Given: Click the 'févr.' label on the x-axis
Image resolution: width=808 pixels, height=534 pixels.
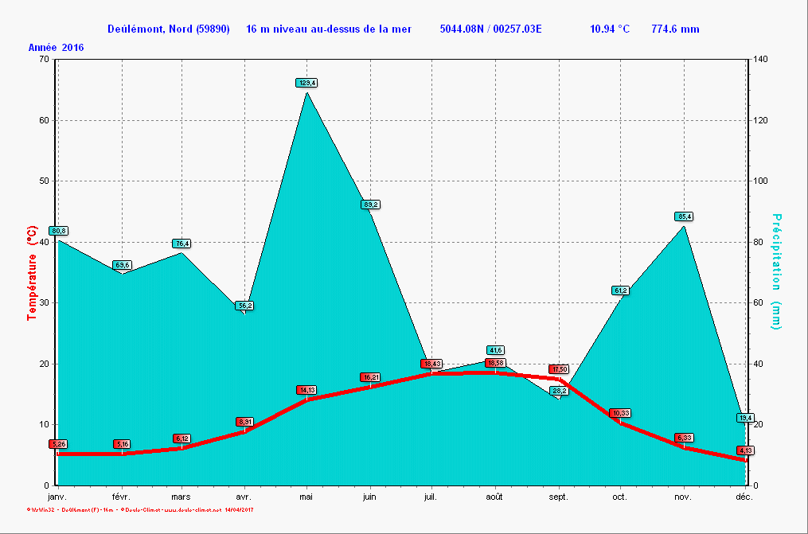Looking at the screenshot, I should [x=120, y=497].
